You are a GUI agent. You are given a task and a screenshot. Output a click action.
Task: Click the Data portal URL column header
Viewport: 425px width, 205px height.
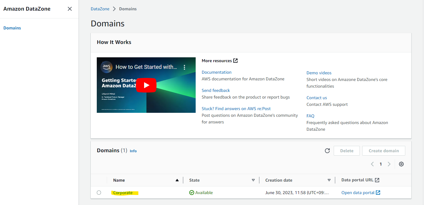click(360, 180)
